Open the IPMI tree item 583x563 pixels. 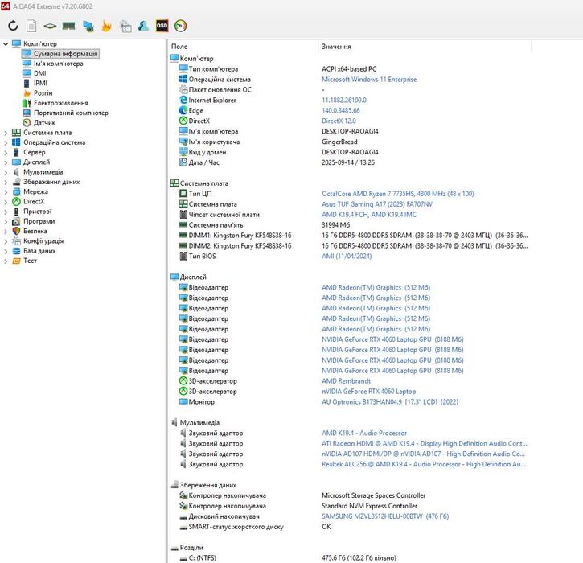[x=40, y=84]
